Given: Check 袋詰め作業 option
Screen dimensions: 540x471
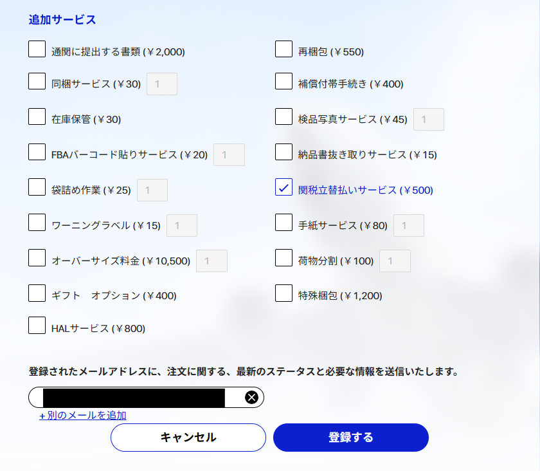Looking at the screenshot, I should (x=37, y=187).
